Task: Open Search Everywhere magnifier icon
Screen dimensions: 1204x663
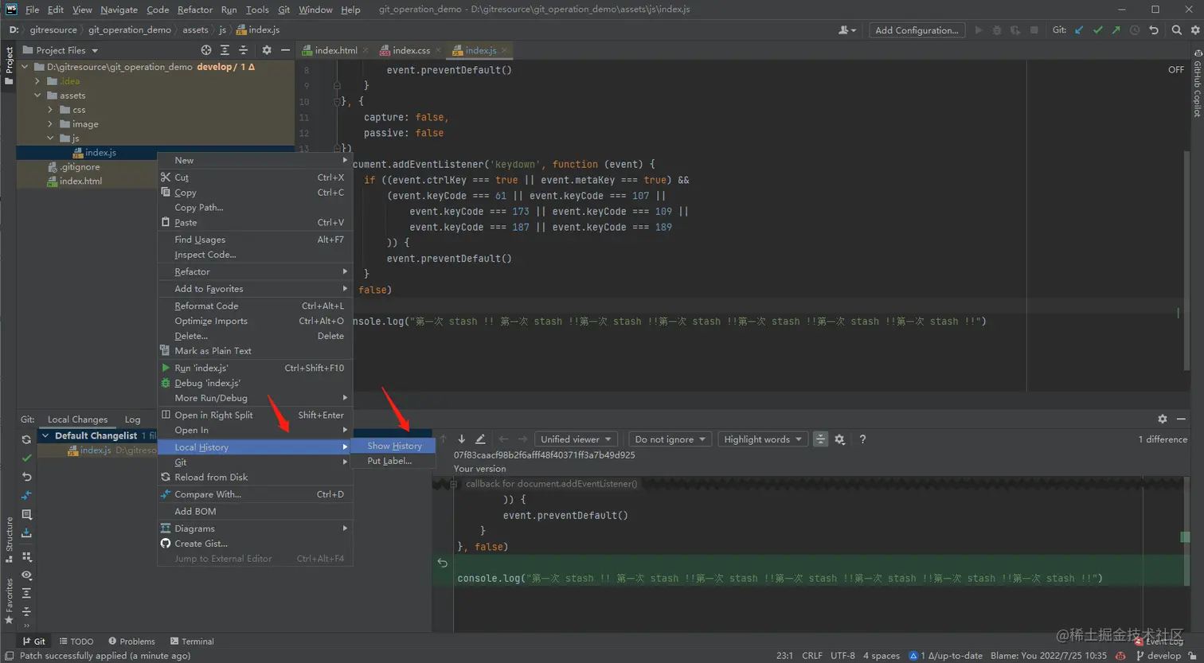Action: (1176, 30)
